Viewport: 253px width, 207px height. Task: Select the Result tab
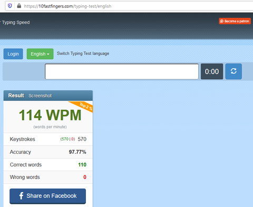16,96
